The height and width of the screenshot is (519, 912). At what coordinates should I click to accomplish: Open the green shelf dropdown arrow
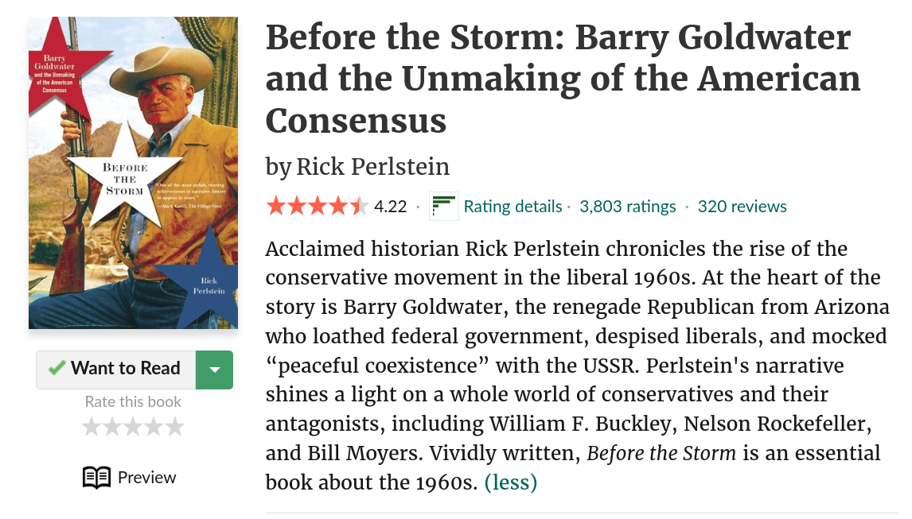click(x=215, y=370)
